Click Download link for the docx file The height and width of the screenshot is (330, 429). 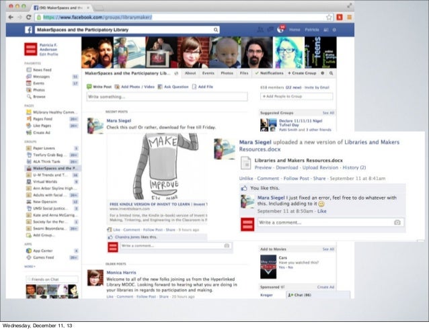286,167
